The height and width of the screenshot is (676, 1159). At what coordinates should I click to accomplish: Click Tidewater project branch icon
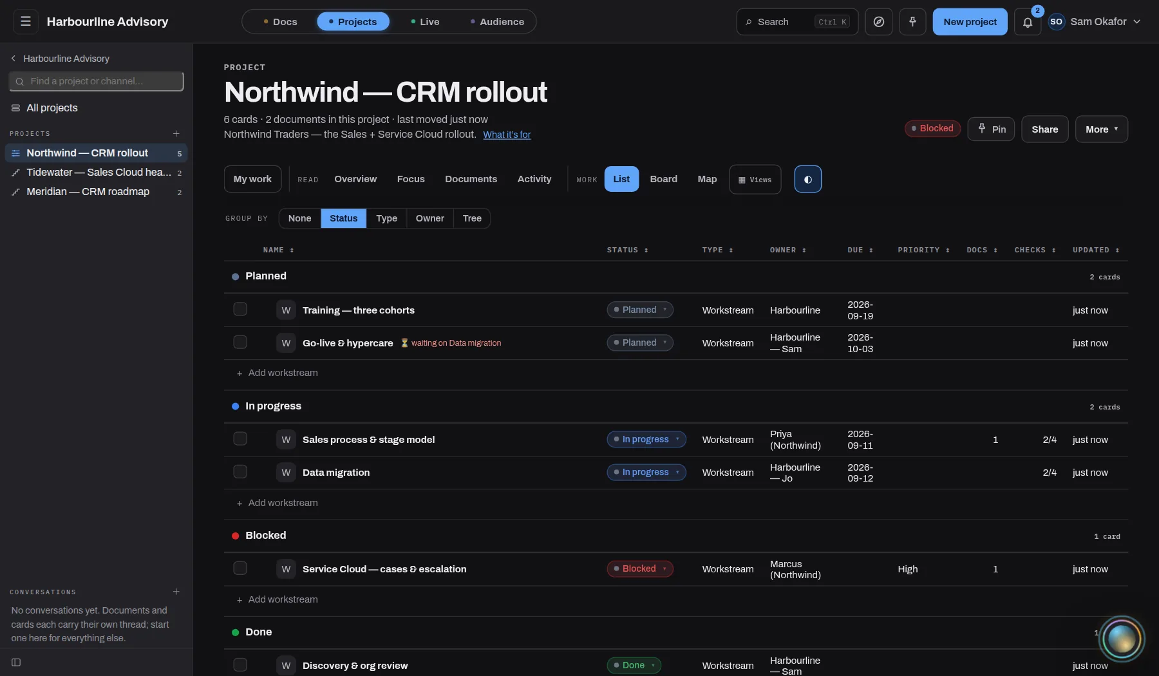pyautogui.click(x=15, y=173)
